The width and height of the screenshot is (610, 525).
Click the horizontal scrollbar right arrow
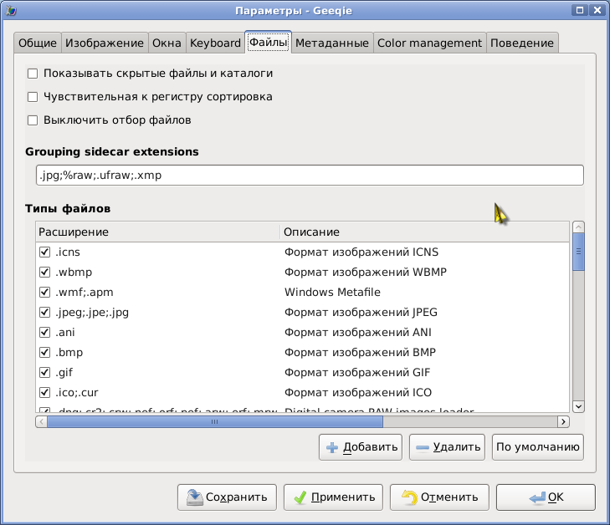click(x=563, y=422)
